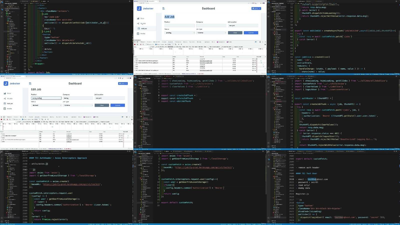
Task: Open Job Type dropdown in Edit Job form
Action: pos(78,105)
